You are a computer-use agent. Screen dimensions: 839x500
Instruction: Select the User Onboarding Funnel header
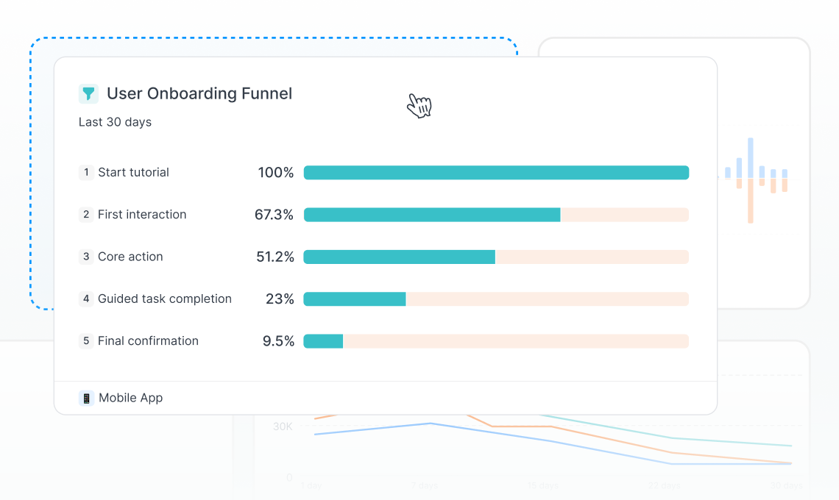(199, 93)
